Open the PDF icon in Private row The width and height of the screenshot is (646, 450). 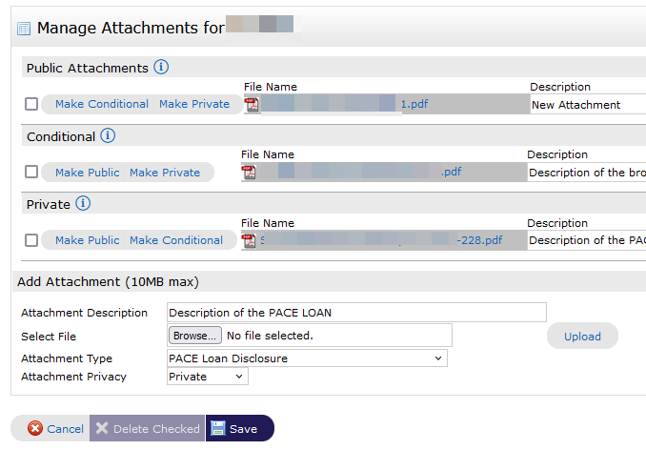[249, 240]
